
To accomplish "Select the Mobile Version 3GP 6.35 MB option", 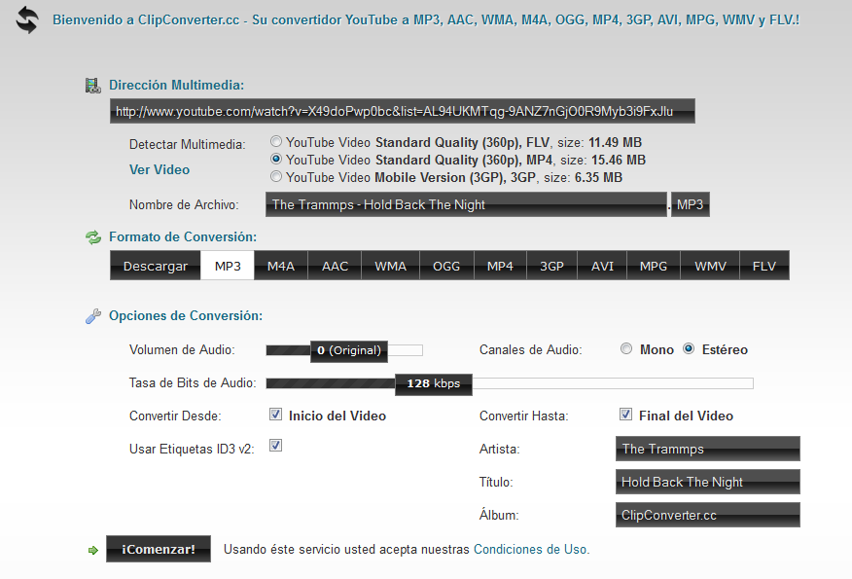I will click(x=276, y=177).
